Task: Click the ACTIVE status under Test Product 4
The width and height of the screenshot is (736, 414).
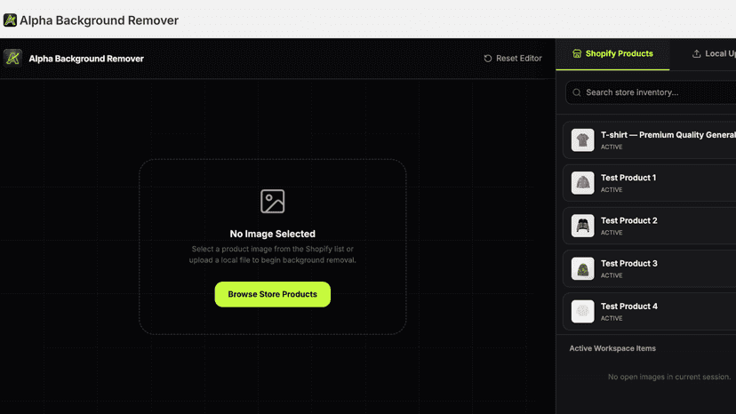Action: coord(612,318)
